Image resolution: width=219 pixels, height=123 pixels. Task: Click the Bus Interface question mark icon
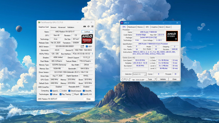pyautogui.click(x=92, y=54)
